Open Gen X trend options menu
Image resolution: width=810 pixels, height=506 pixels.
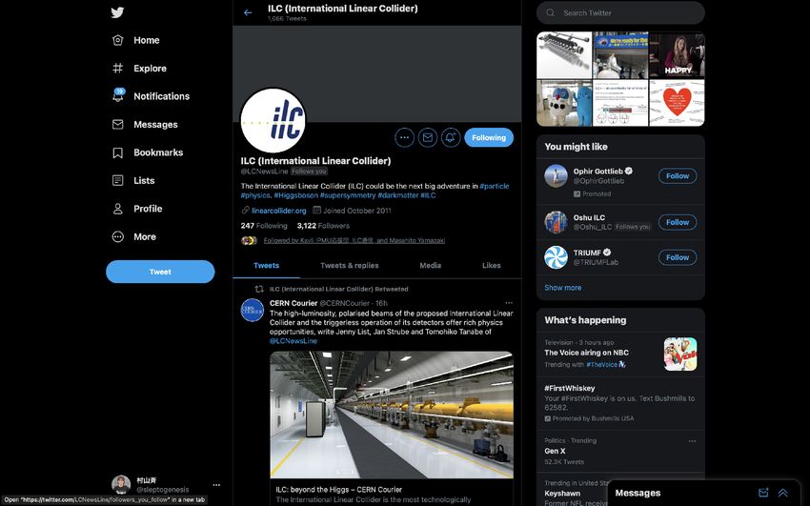coord(692,441)
